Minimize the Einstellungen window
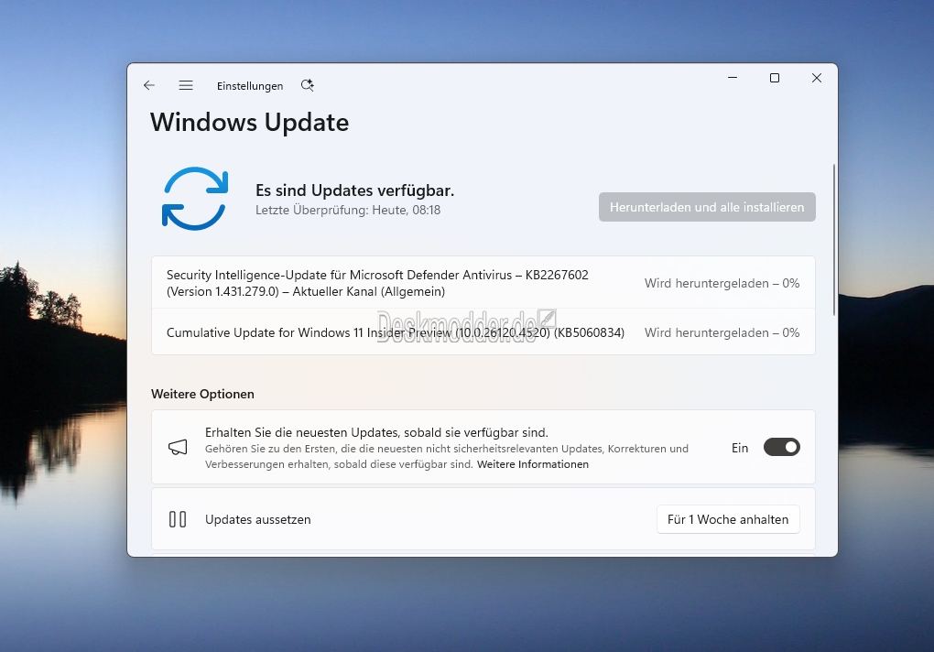The width and height of the screenshot is (934, 652). (x=733, y=78)
